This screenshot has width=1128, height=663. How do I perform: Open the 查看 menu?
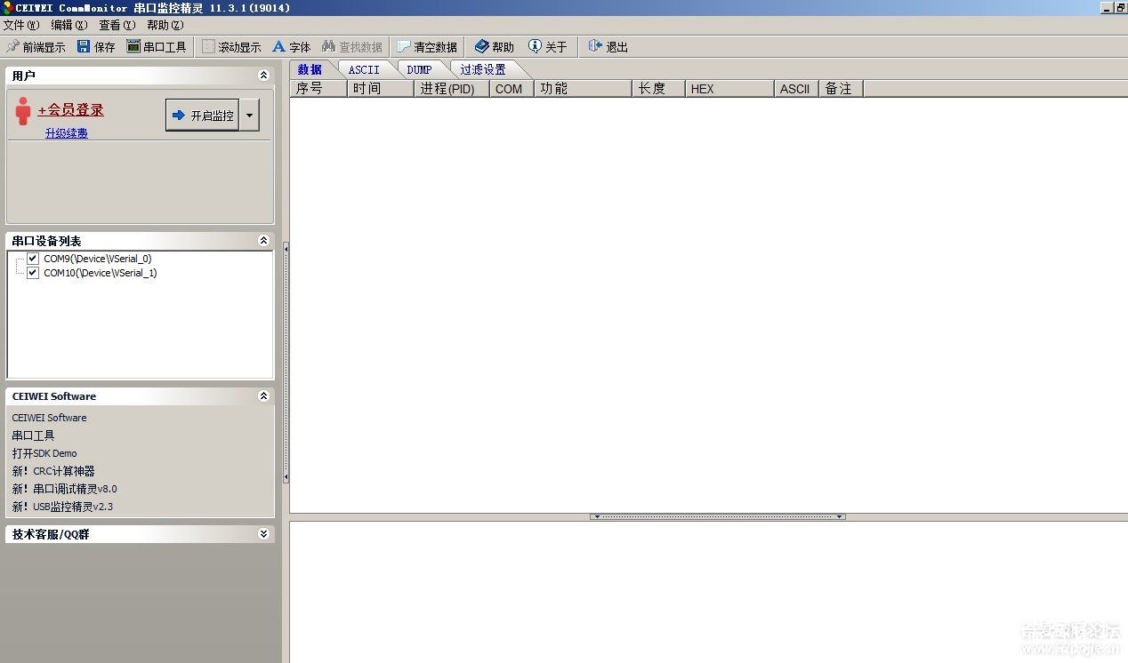point(117,25)
